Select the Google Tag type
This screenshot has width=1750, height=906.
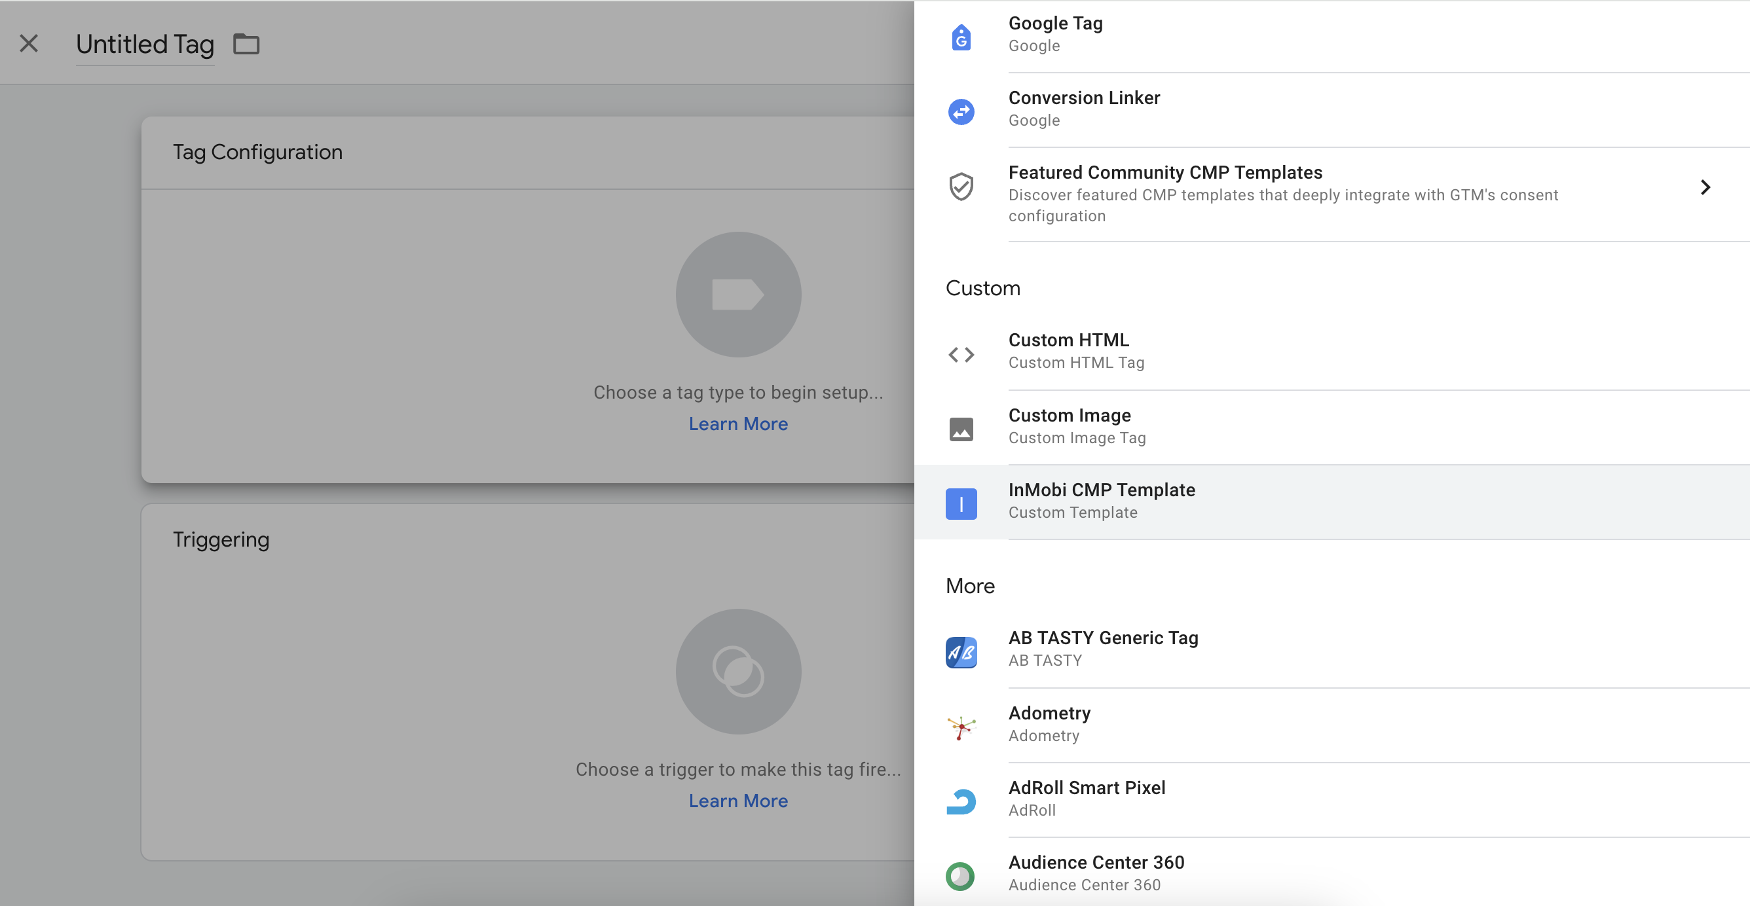pos(1331,35)
